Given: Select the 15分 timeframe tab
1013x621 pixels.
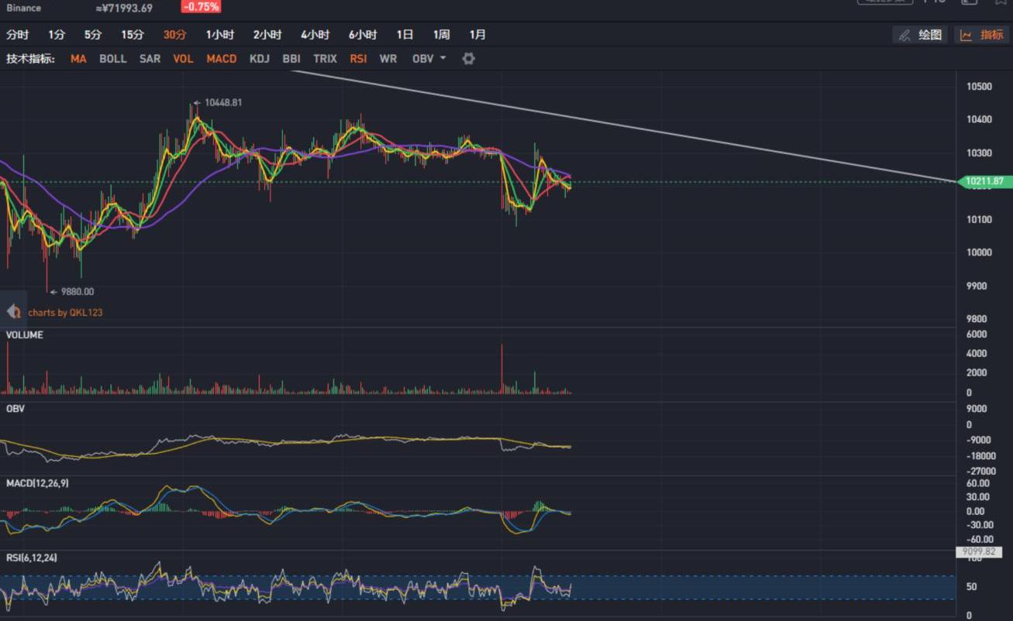Looking at the screenshot, I should 133,35.
